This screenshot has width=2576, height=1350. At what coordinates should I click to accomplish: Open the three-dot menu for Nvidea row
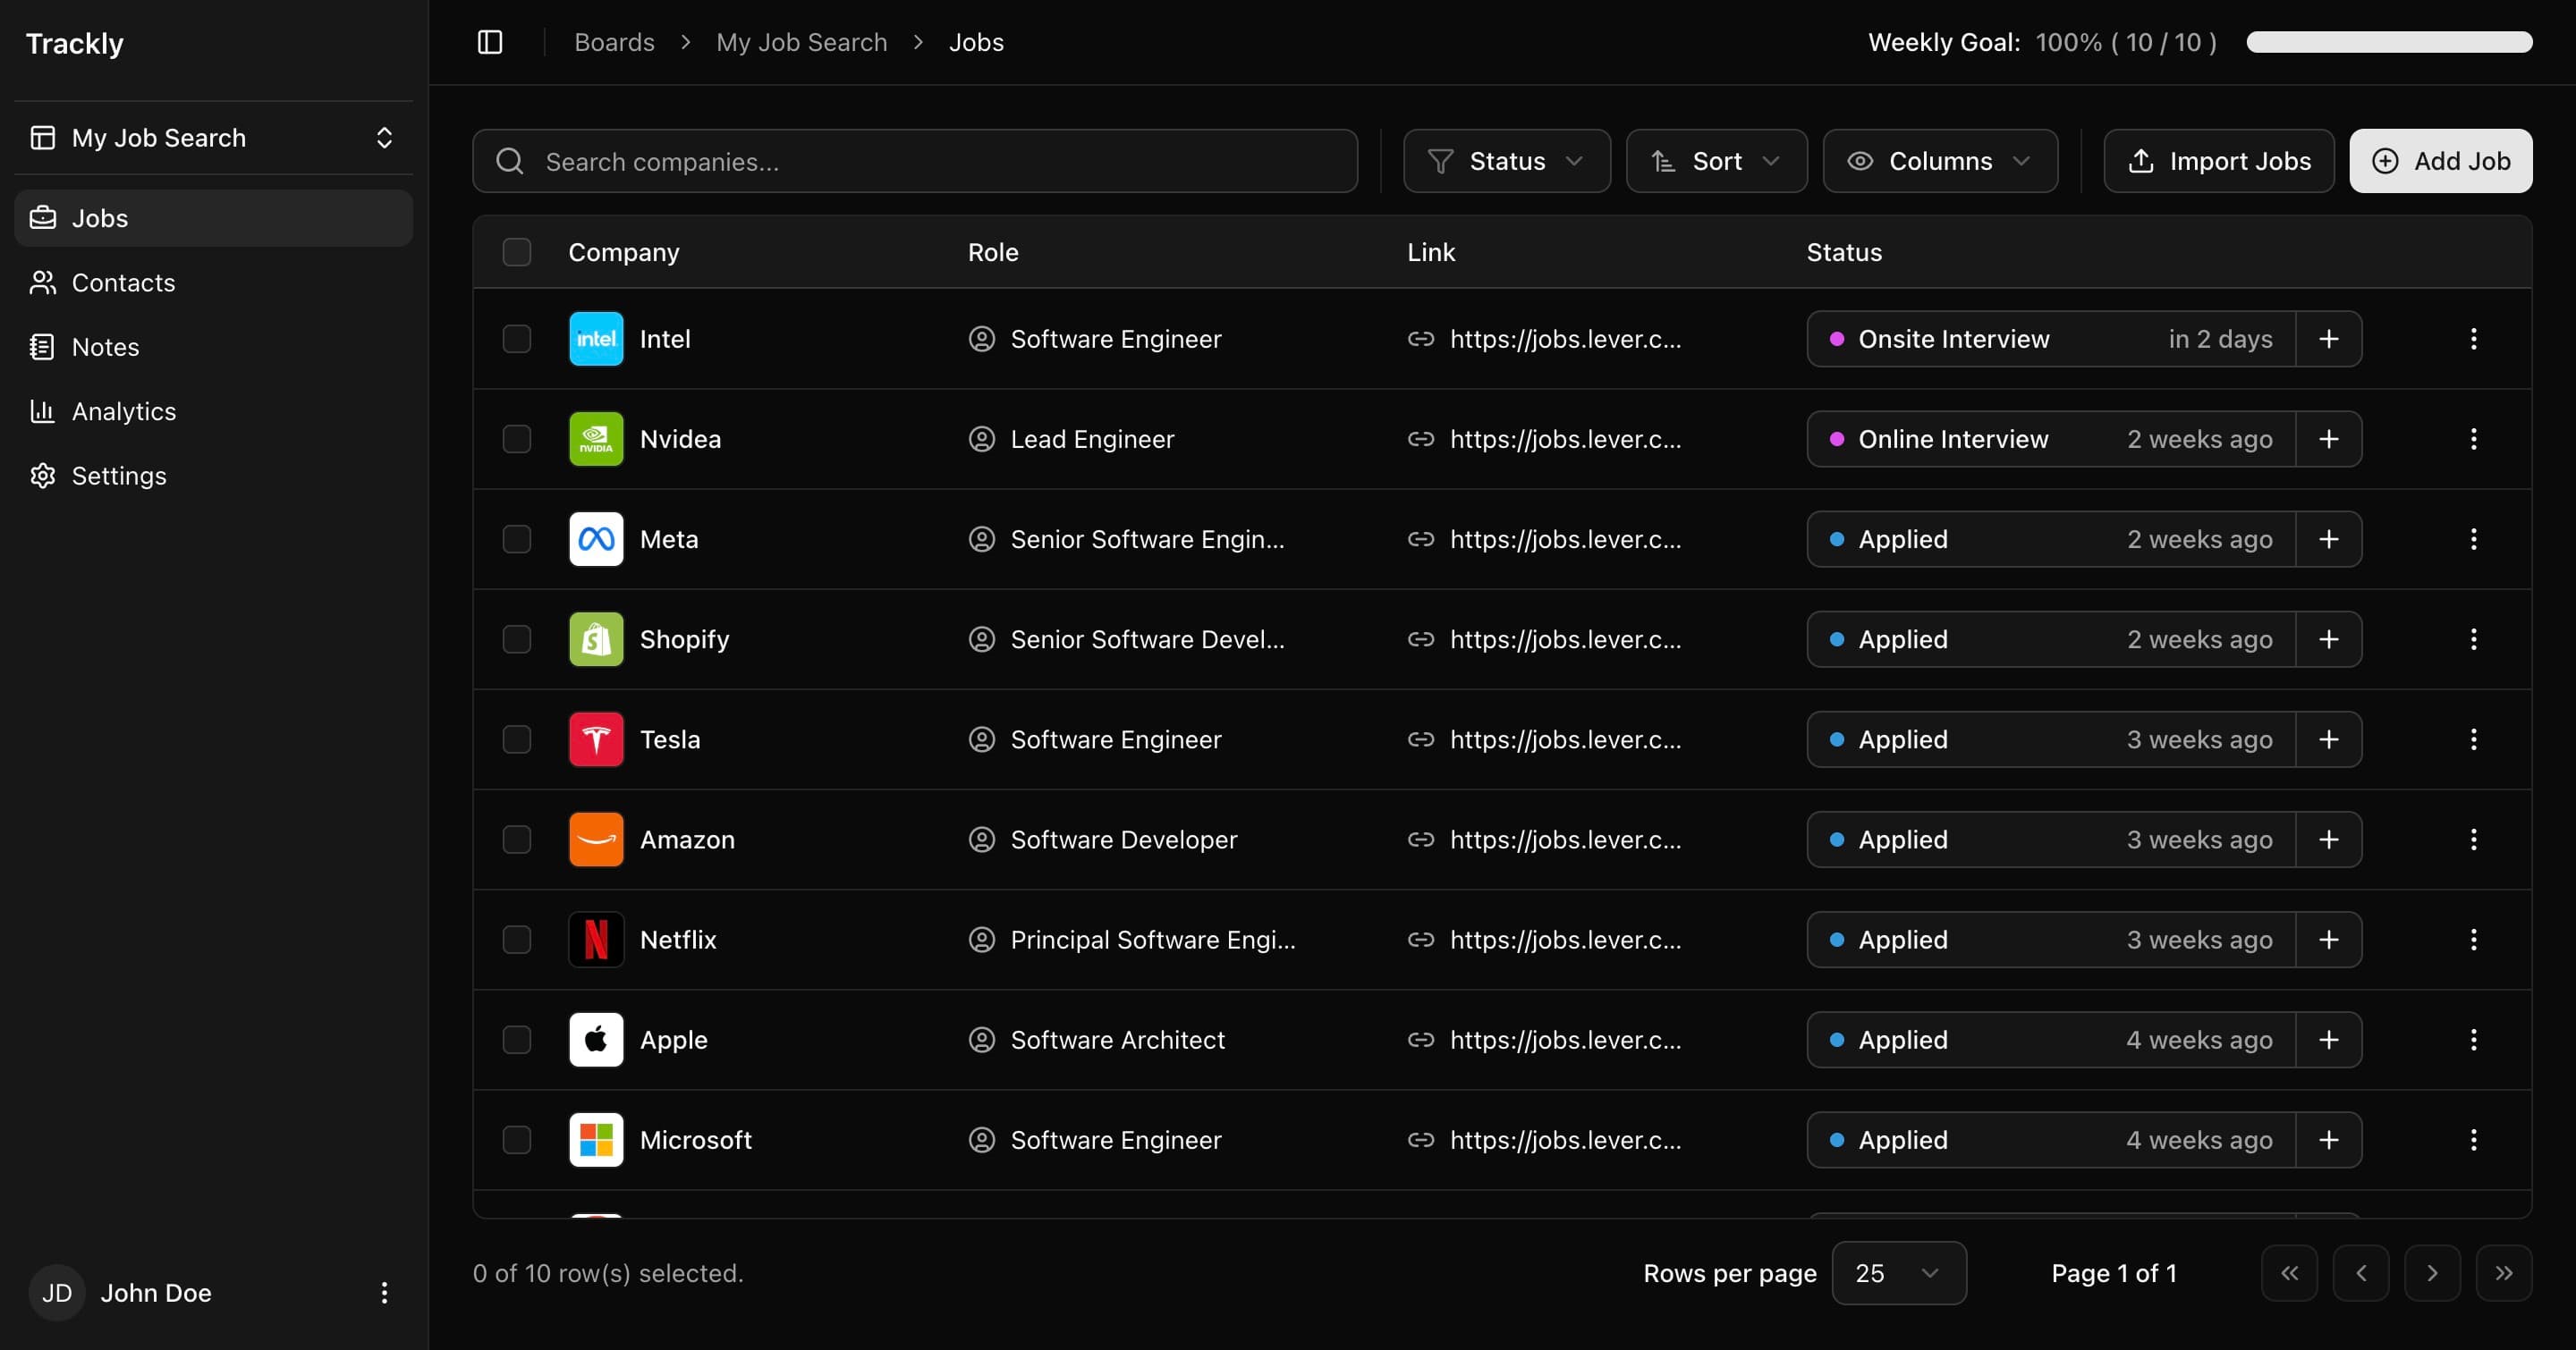point(2474,439)
